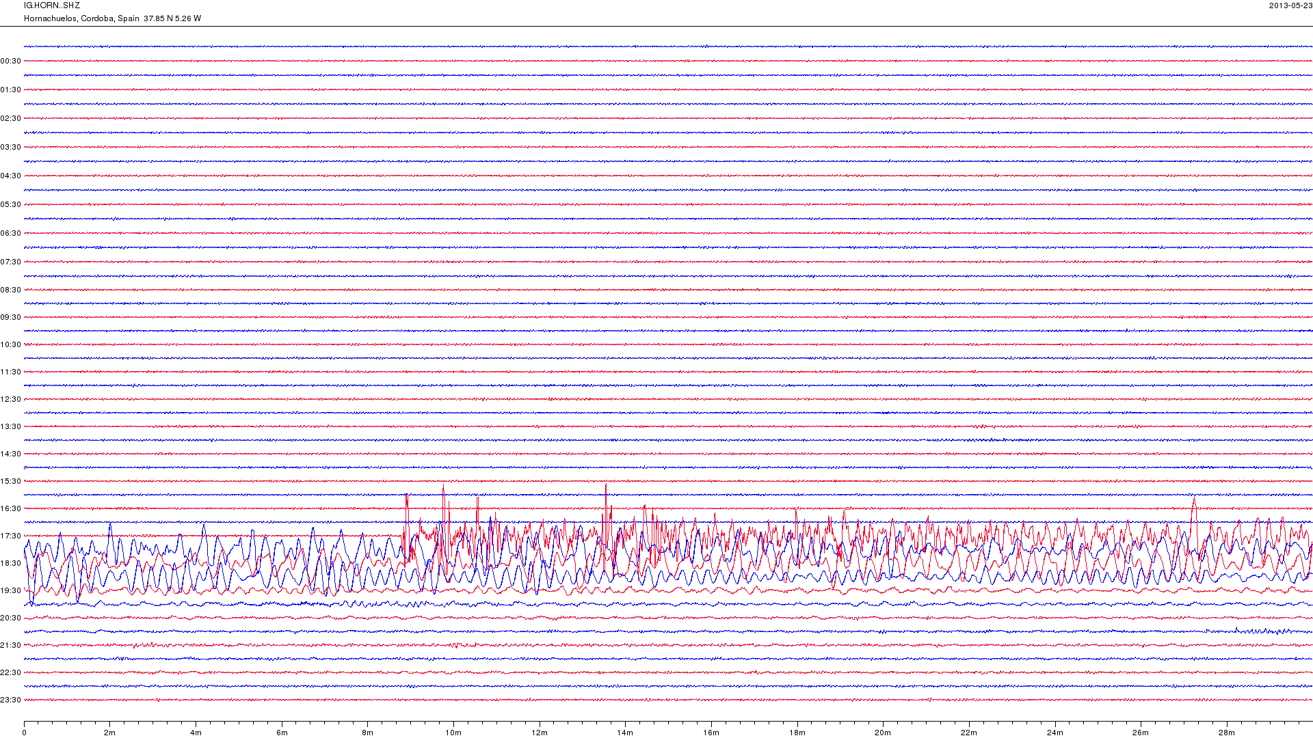Click the 26m axis label

[1141, 733]
